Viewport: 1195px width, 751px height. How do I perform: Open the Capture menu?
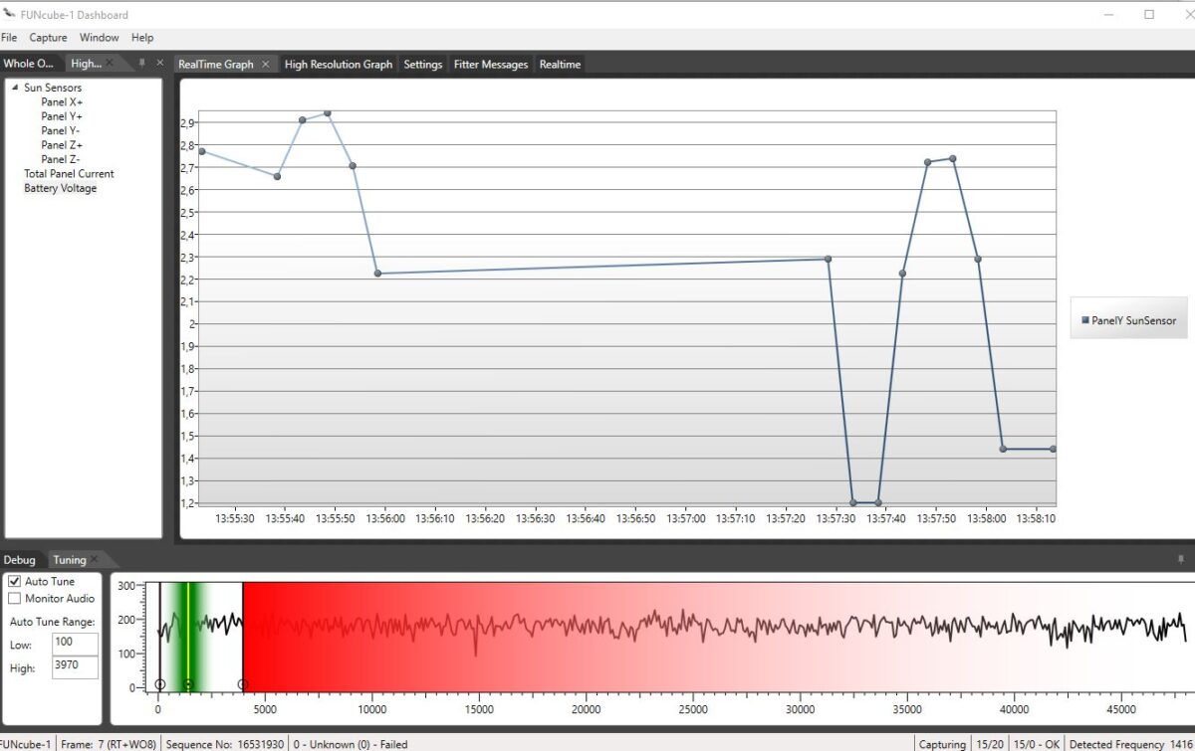(48, 38)
